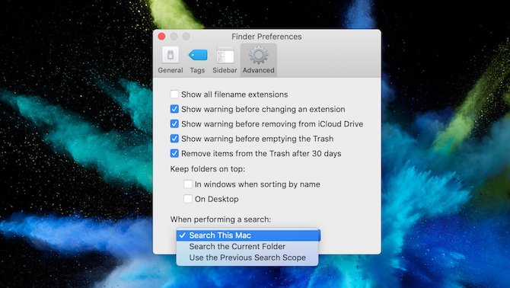Click the Sidebar tab label
Image resolution: width=510 pixels, height=288 pixels.
[225, 70]
